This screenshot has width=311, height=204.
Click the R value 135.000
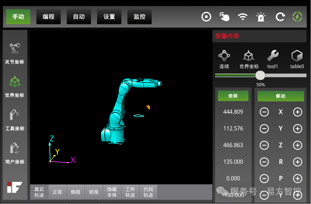click(x=233, y=162)
